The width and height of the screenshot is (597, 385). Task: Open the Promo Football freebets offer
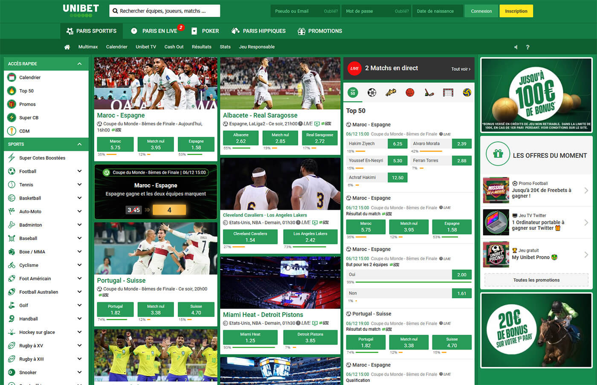536,190
